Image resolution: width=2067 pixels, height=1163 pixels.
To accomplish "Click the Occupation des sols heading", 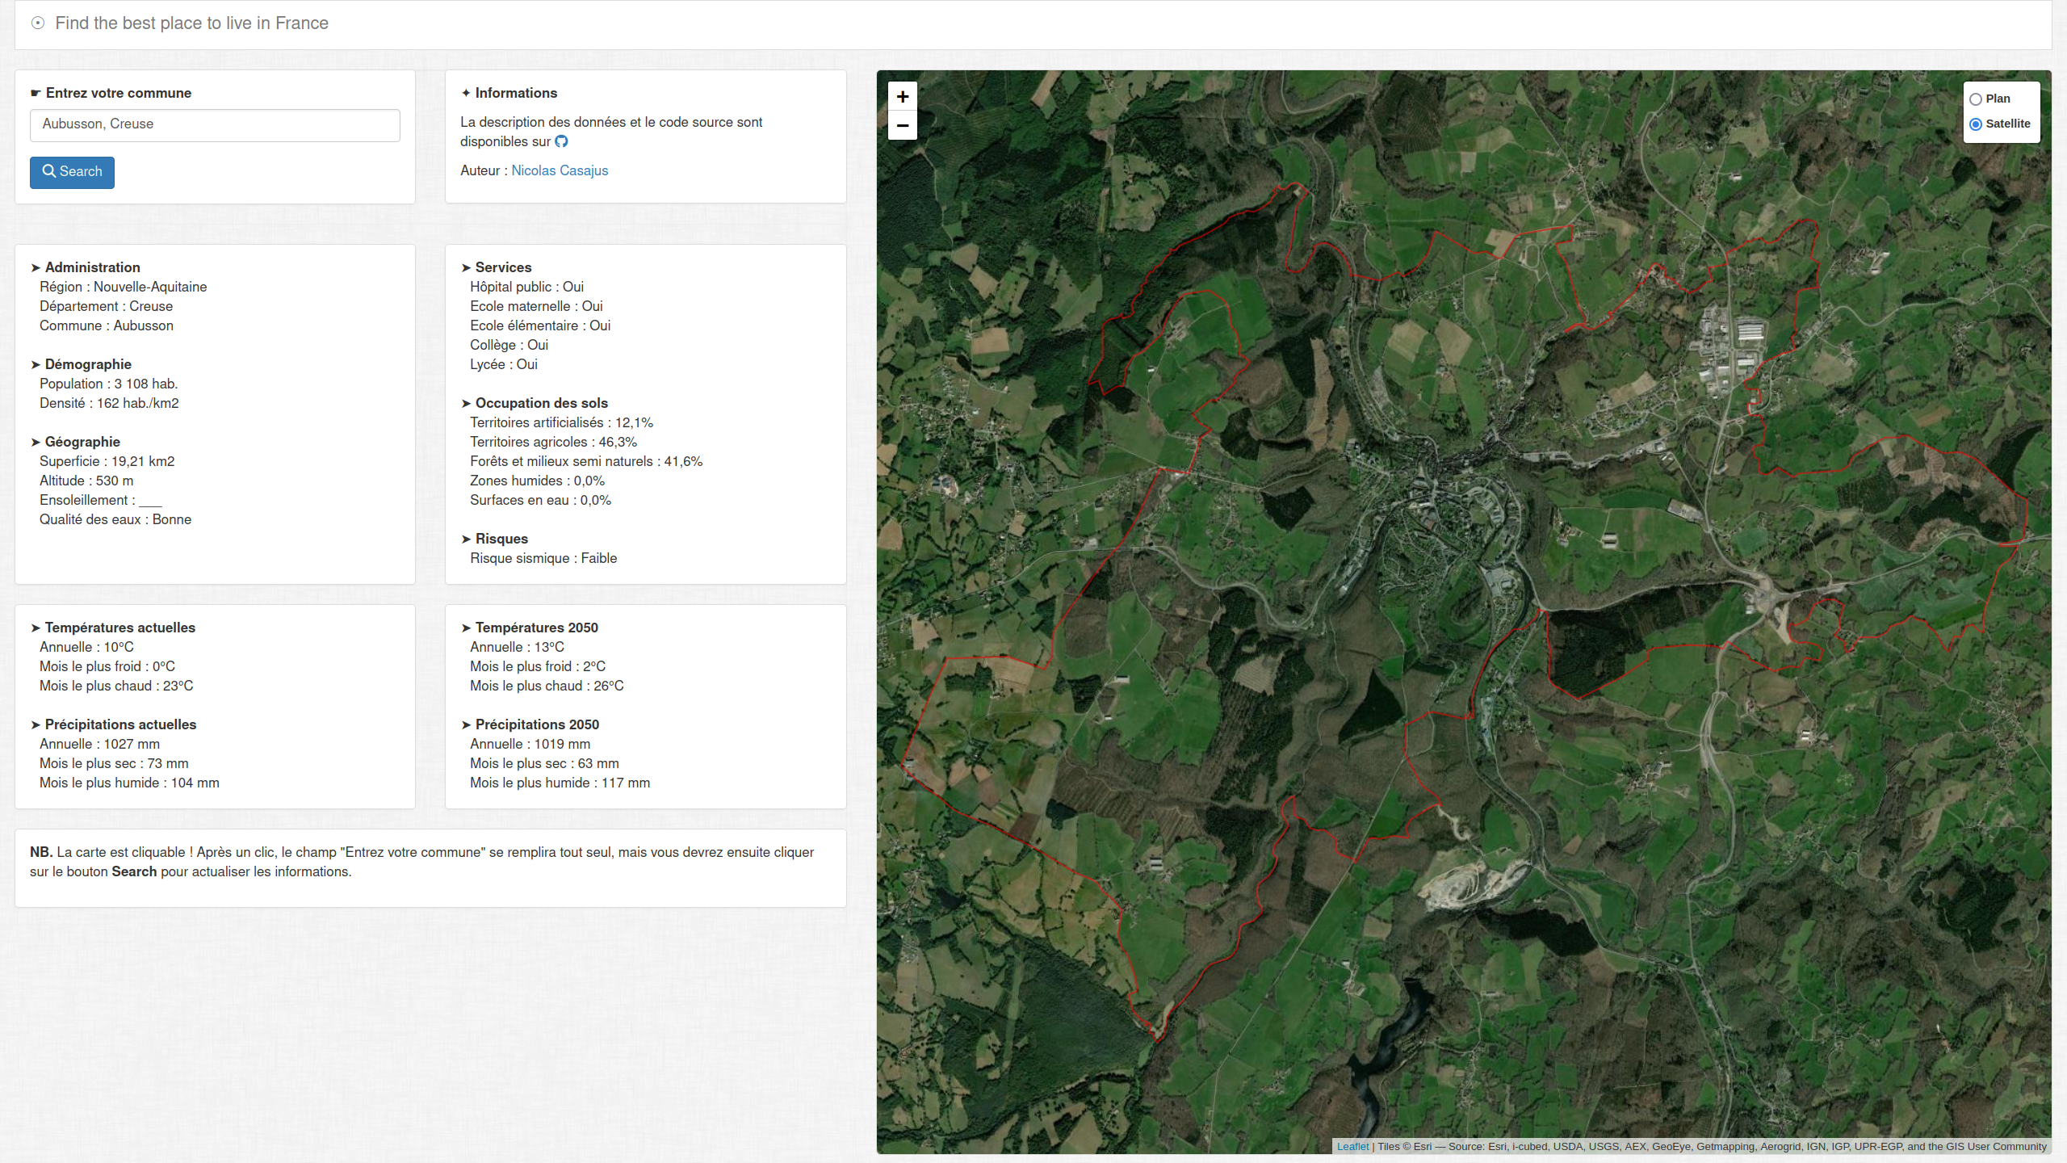I will point(541,403).
